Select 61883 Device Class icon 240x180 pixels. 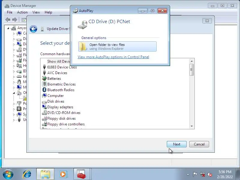click(44, 67)
